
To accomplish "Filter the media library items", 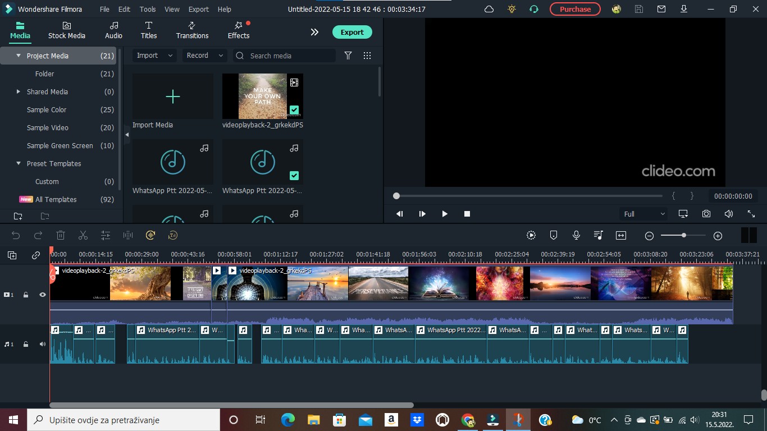I will tap(348, 56).
